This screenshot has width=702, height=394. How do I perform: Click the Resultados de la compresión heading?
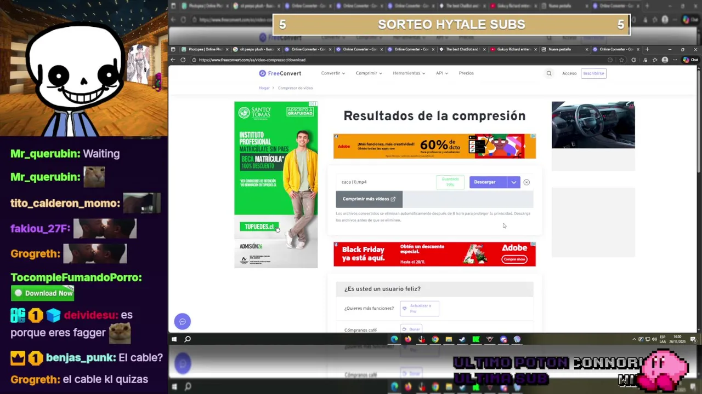point(434,116)
